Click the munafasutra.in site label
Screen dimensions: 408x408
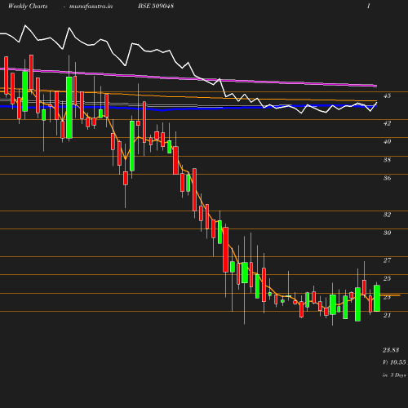91,6
